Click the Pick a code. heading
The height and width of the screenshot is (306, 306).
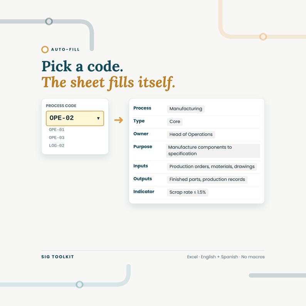(82, 66)
